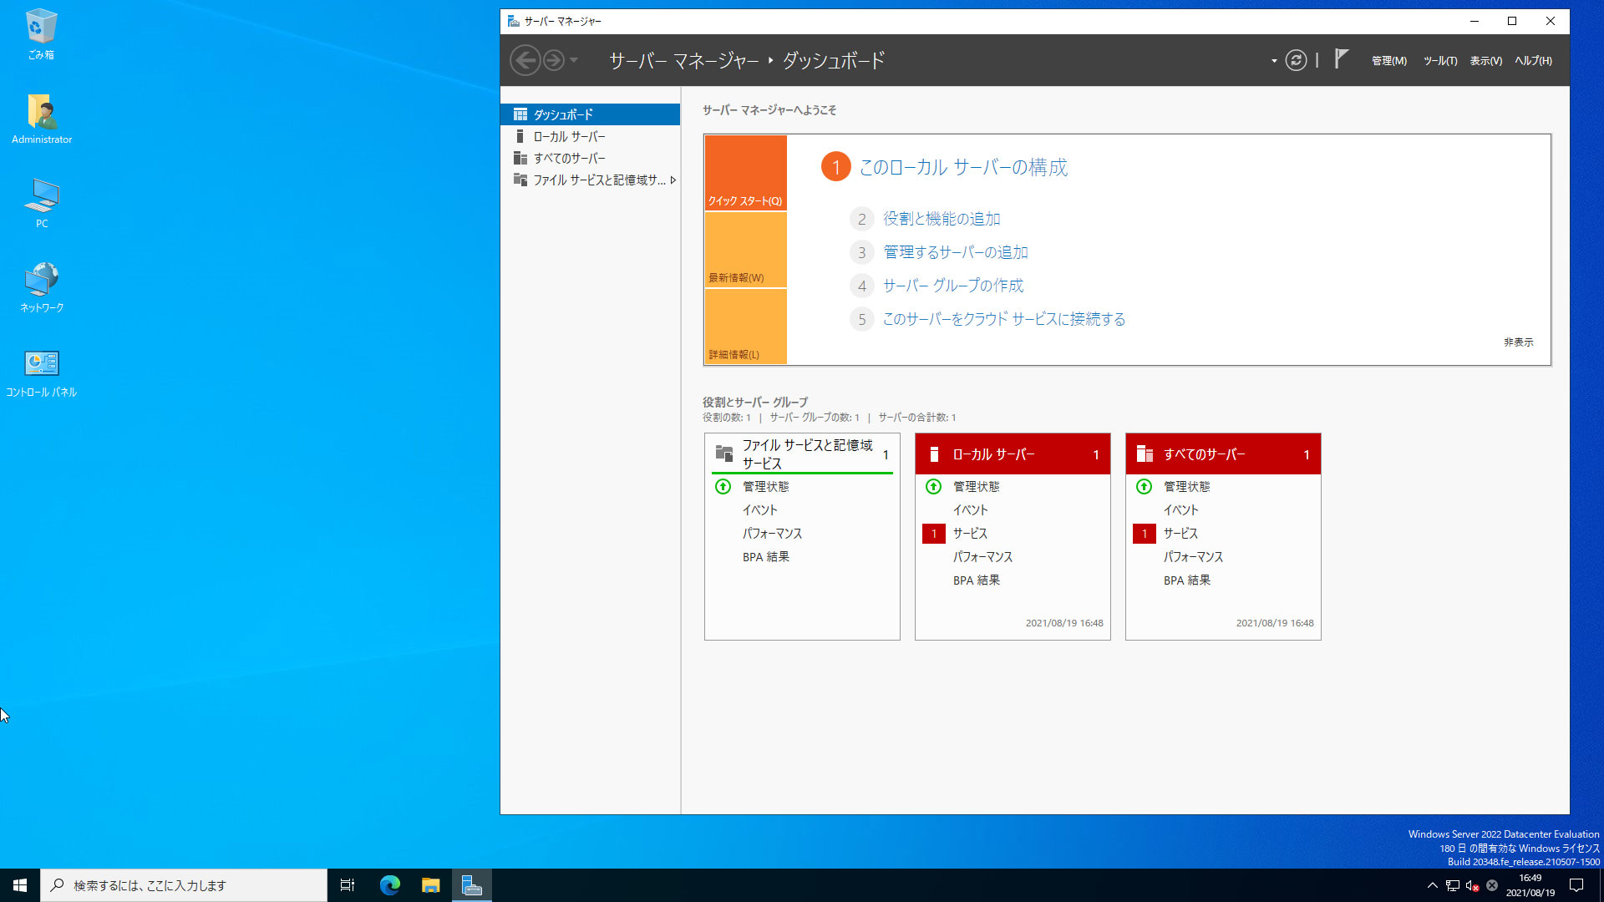Open ファイル サービスと記憶域サービス tile header
Screen dimensions: 1604x902
click(802, 454)
